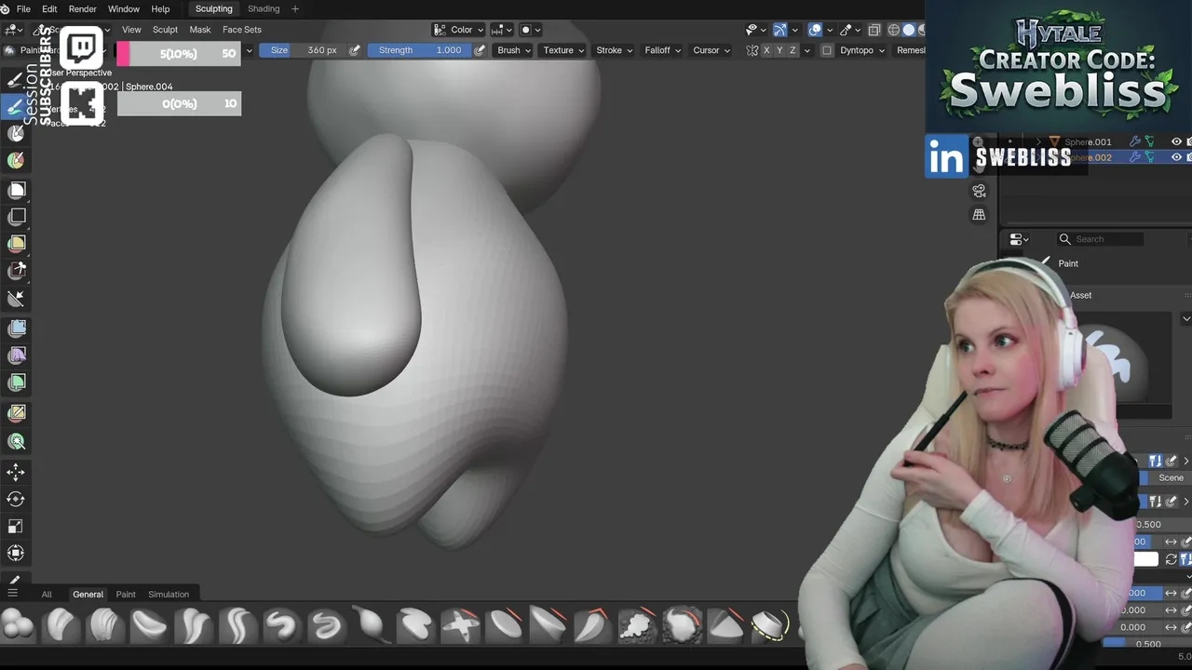This screenshot has width=1192, height=670.
Task: Open the Falloff dropdown
Action: click(662, 50)
